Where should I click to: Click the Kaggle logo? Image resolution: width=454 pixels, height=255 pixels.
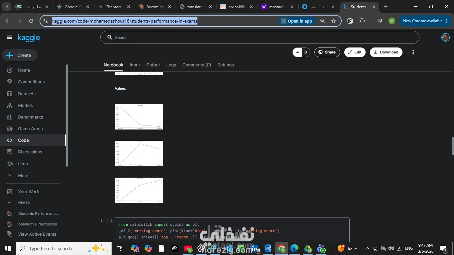click(x=29, y=38)
